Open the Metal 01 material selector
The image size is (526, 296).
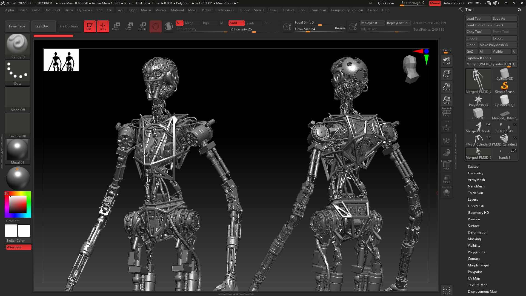(18, 152)
